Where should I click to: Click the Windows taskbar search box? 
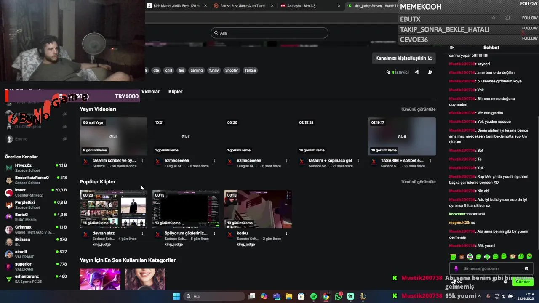[213, 296]
